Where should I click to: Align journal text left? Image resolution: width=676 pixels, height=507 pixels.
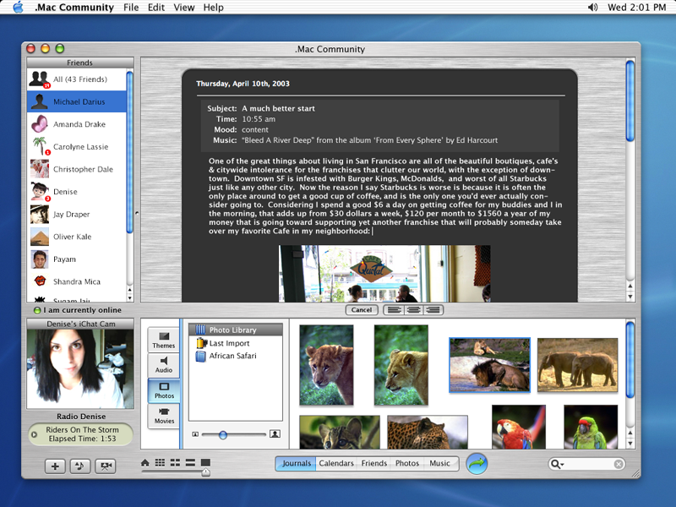[x=394, y=310]
